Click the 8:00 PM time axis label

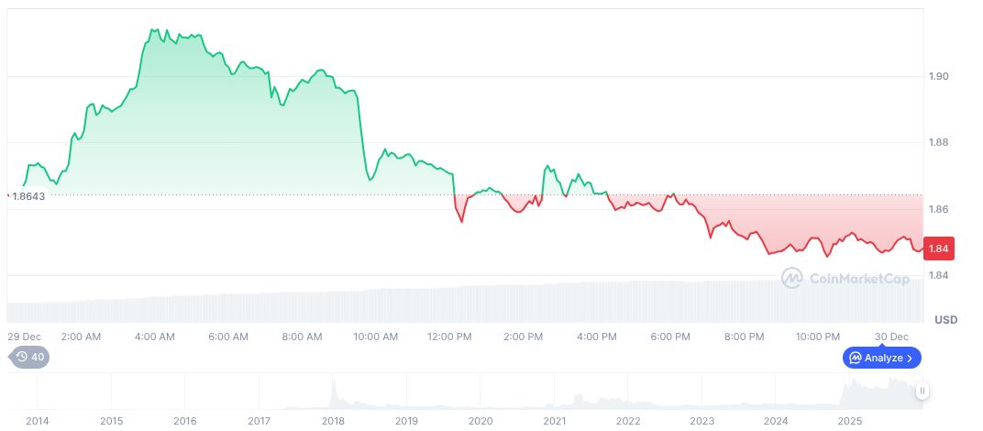(745, 337)
